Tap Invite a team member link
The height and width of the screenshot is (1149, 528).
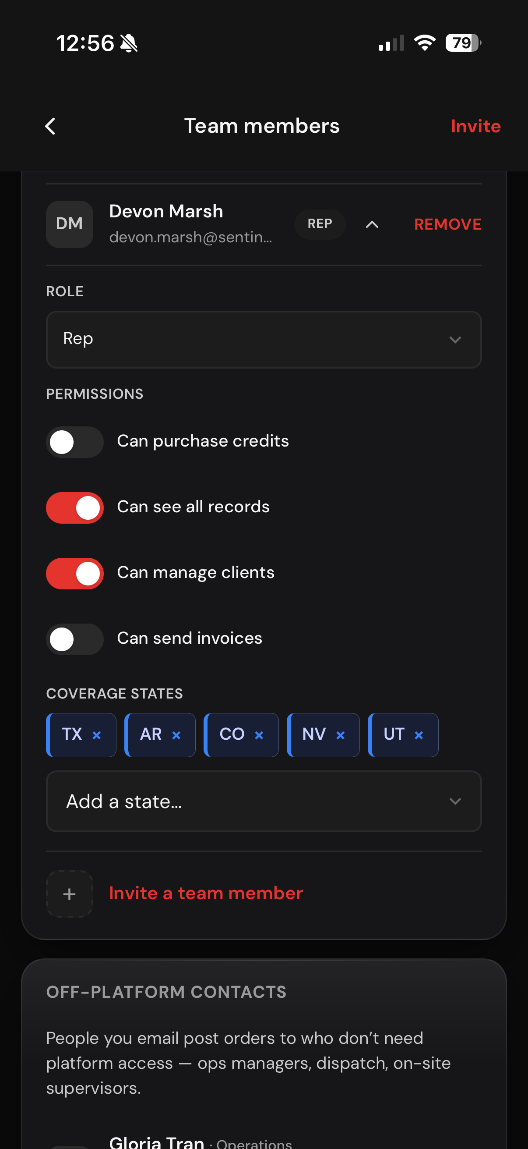pos(206,894)
